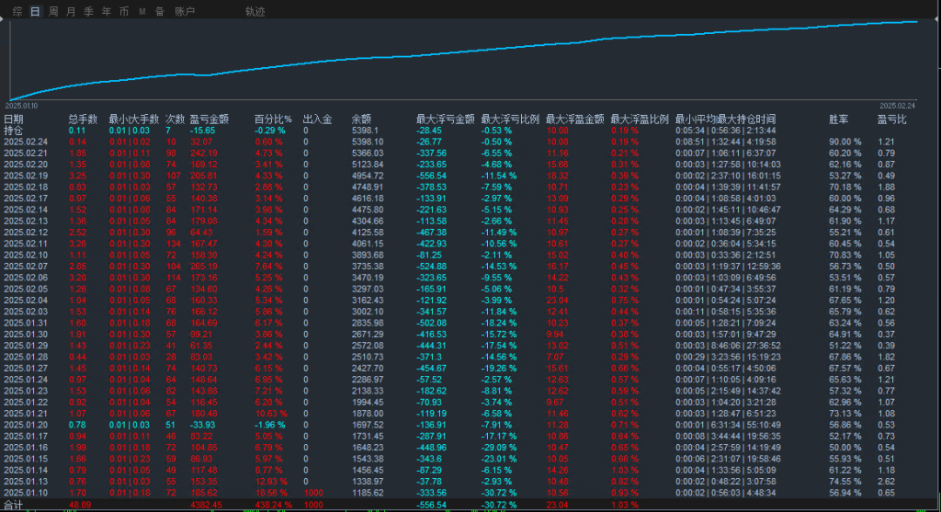Sort by the 日期 date column header
Screen dimensions: 941x512
[x=14, y=119]
